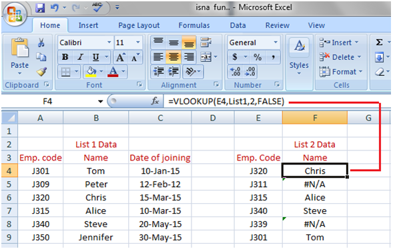Apply yellow fill color
Screen dimensions: 393x249
click(x=91, y=72)
